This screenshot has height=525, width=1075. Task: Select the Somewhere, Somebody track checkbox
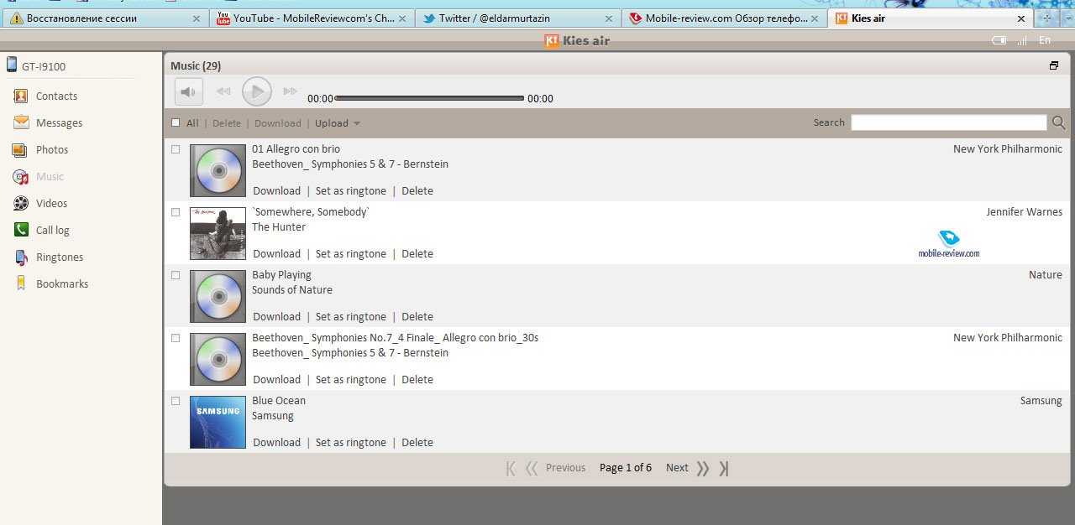(176, 212)
